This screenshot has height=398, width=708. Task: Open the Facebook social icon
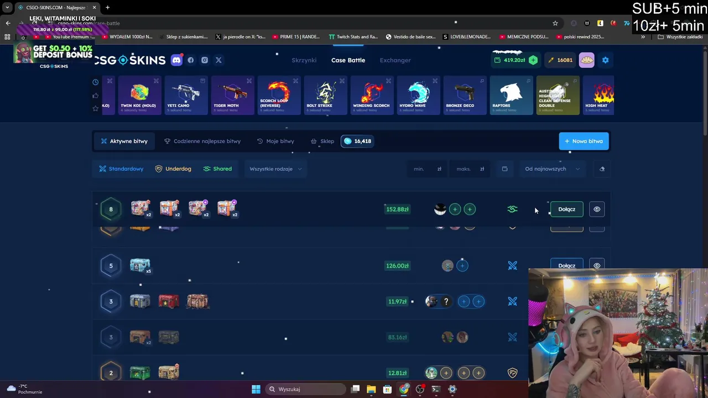tap(191, 60)
